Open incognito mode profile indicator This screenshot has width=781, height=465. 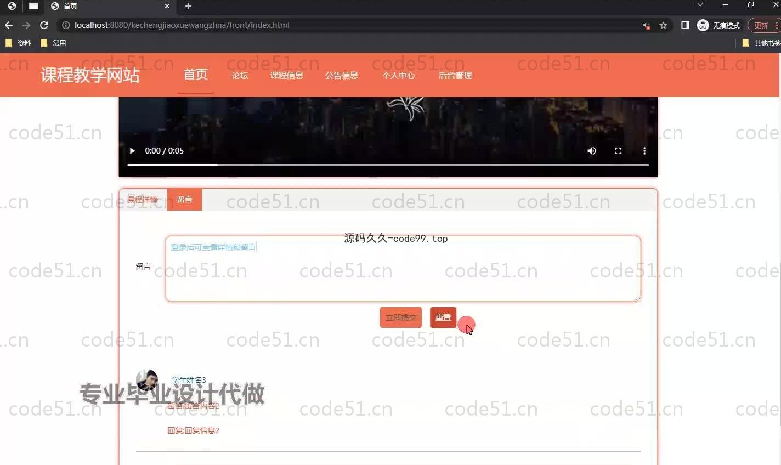click(718, 25)
